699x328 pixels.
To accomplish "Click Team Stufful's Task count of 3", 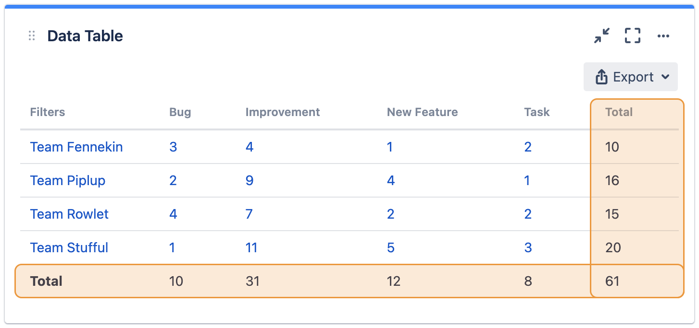I will tap(528, 248).
